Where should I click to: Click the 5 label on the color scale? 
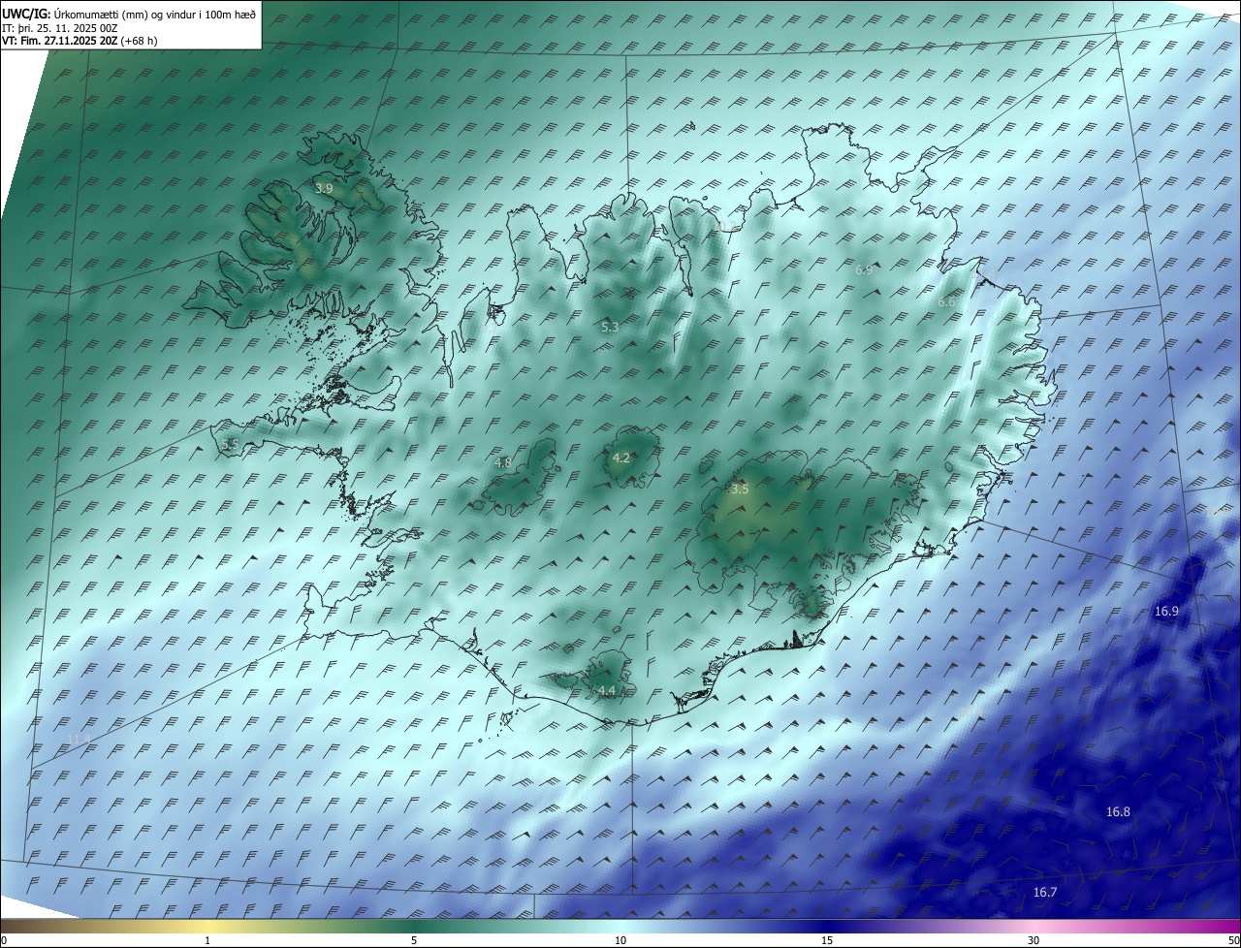pos(414,940)
